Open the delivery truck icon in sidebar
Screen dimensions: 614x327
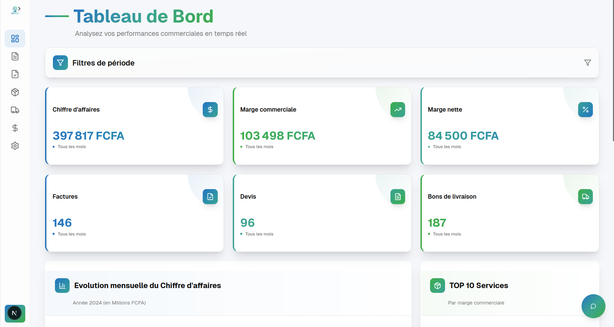coord(15,110)
